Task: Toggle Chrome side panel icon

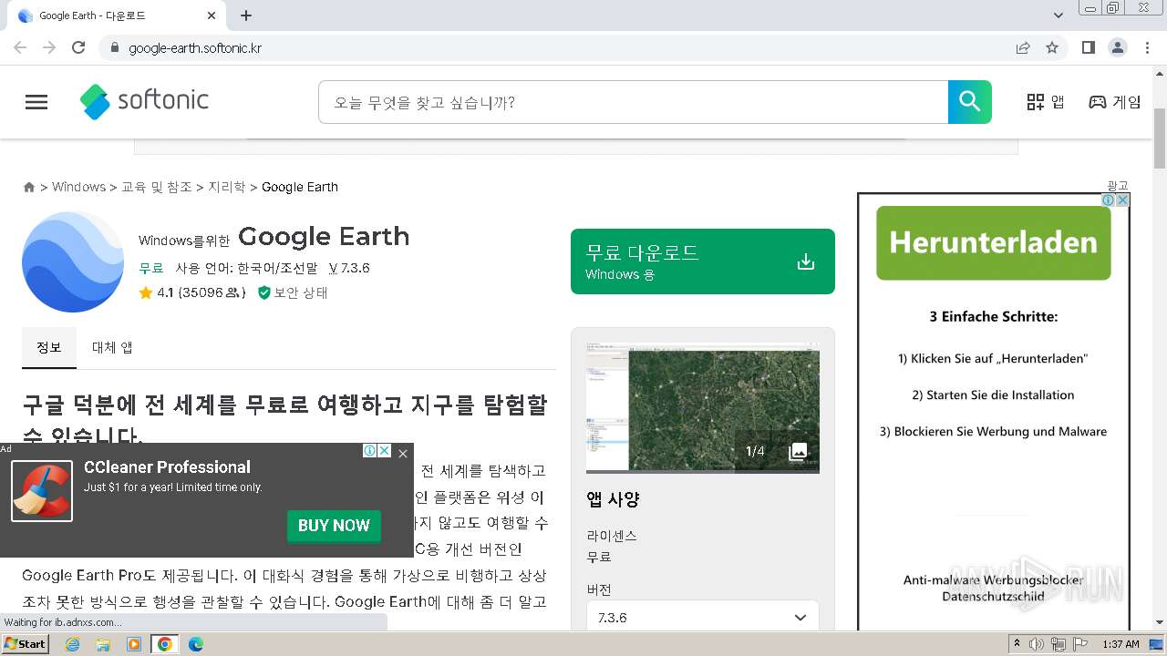Action: point(1089,47)
